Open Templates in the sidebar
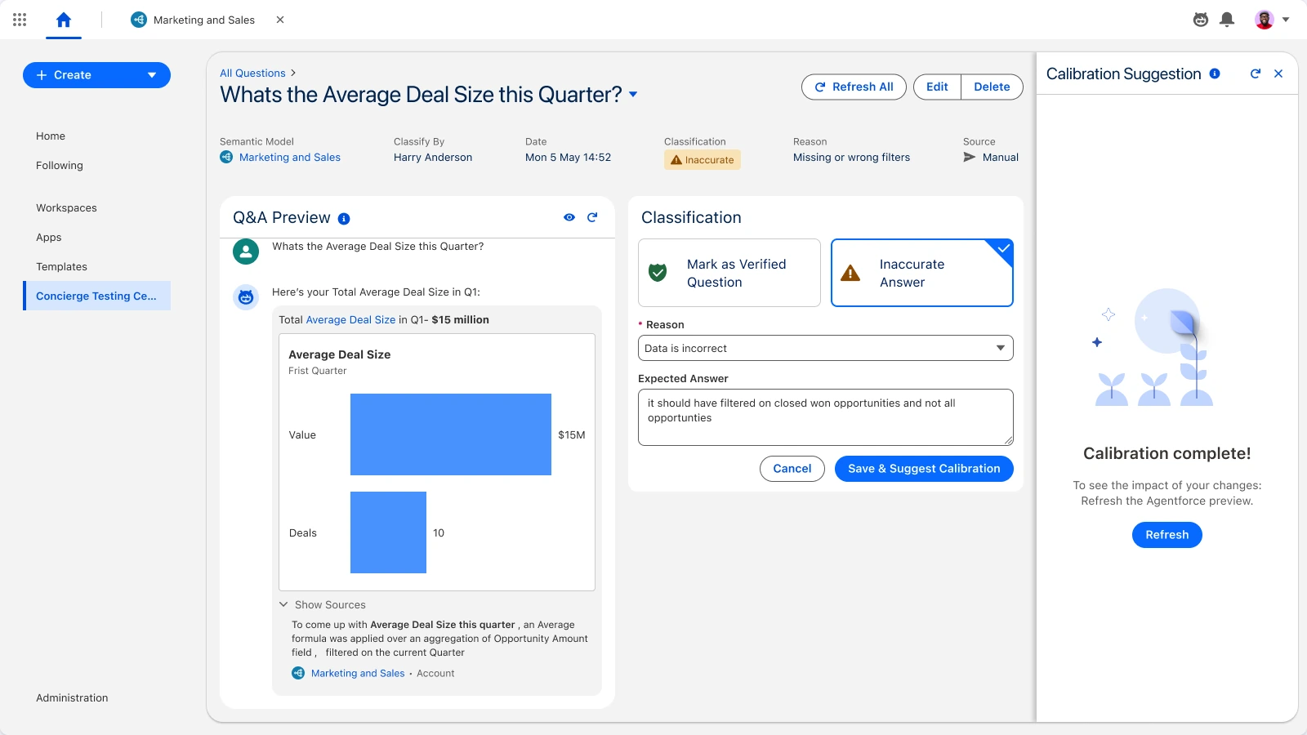 [x=61, y=267]
